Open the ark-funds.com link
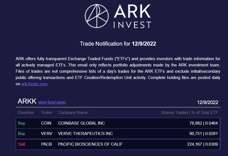 click(34, 84)
